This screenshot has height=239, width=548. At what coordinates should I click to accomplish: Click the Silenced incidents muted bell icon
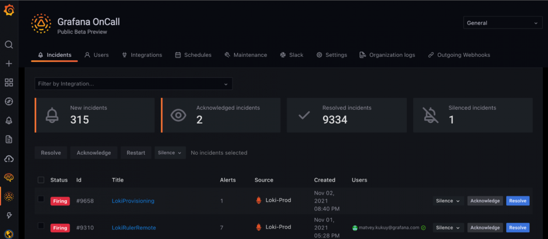(430, 116)
